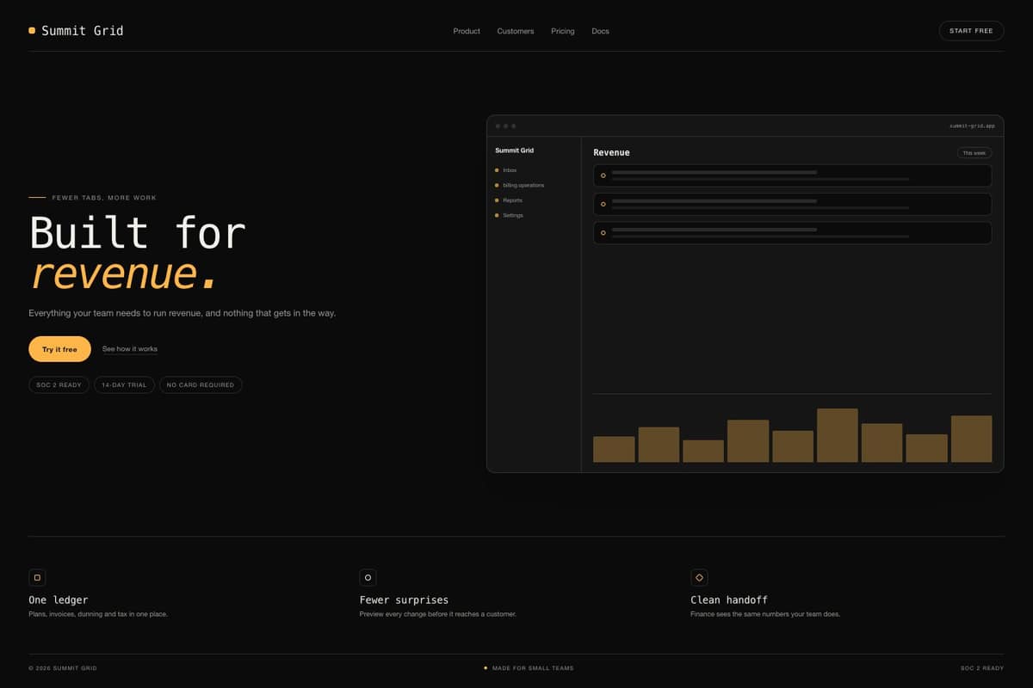This screenshot has height=688, width=1033.
Task: Click the Summit Grid wordmark in header
Action: (x=83, y=31)
